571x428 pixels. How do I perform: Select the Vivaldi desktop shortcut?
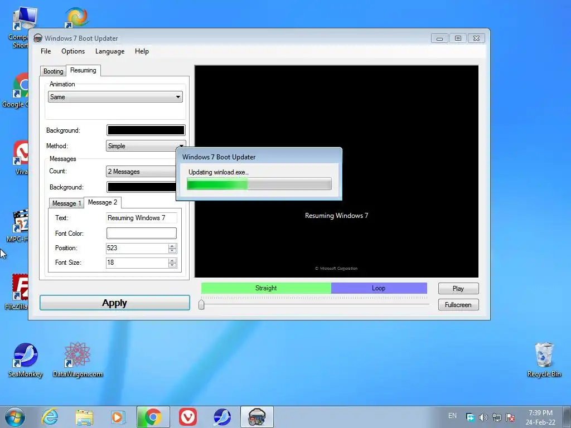pyautogui.click(x=21, y=157)
